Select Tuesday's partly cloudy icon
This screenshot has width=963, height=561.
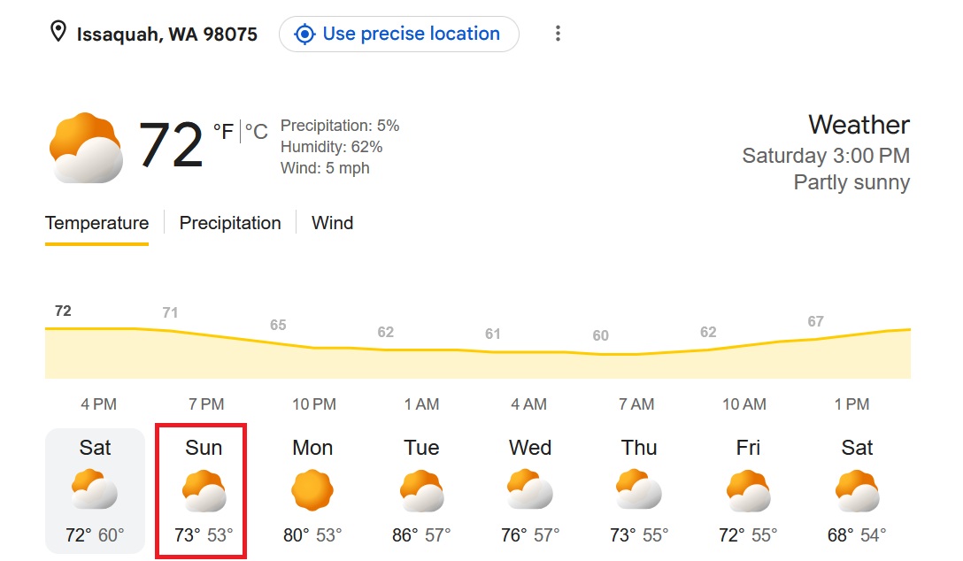click(x=422, y=490)
